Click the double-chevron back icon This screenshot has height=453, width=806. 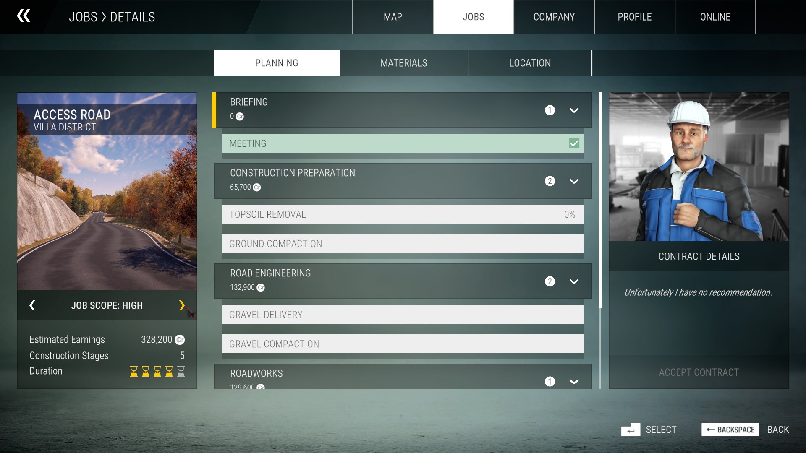(24, 16)
